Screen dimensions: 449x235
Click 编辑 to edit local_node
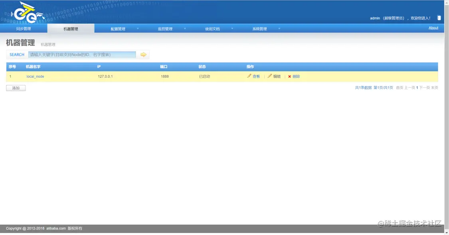(x=277, y=76)
